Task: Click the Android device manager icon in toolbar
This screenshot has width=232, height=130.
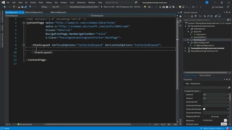Action: pos(160,7)
